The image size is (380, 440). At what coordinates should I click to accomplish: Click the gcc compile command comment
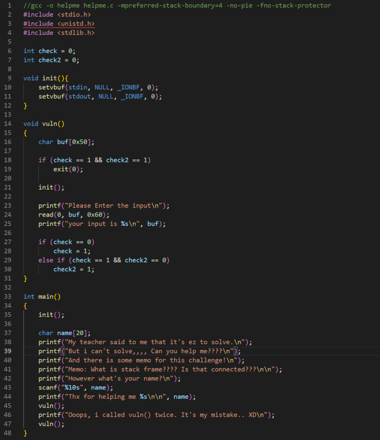(177, 5)
